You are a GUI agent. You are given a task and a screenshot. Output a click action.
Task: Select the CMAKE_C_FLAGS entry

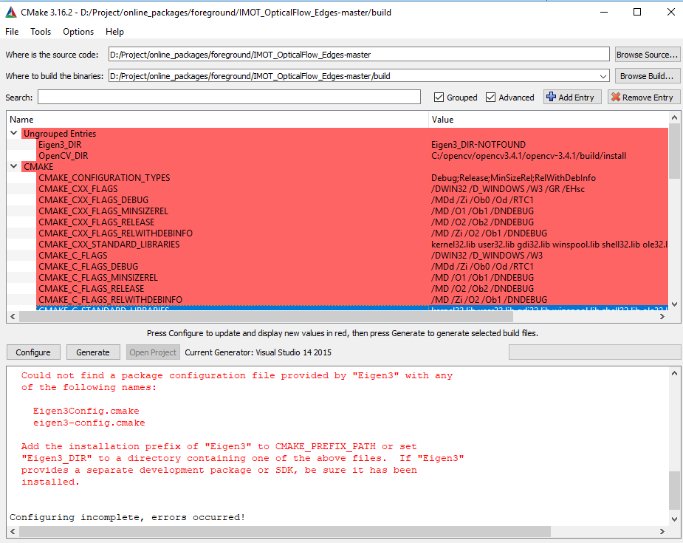pos(73,256)
